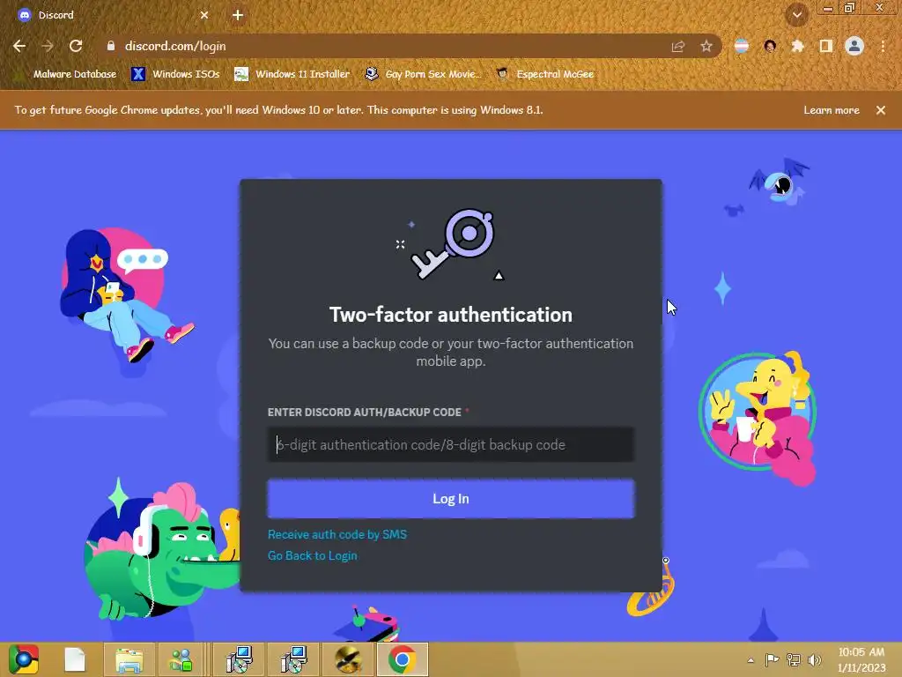
Task: Open the Malware Database bookmark
Action: tap(68, 74)
